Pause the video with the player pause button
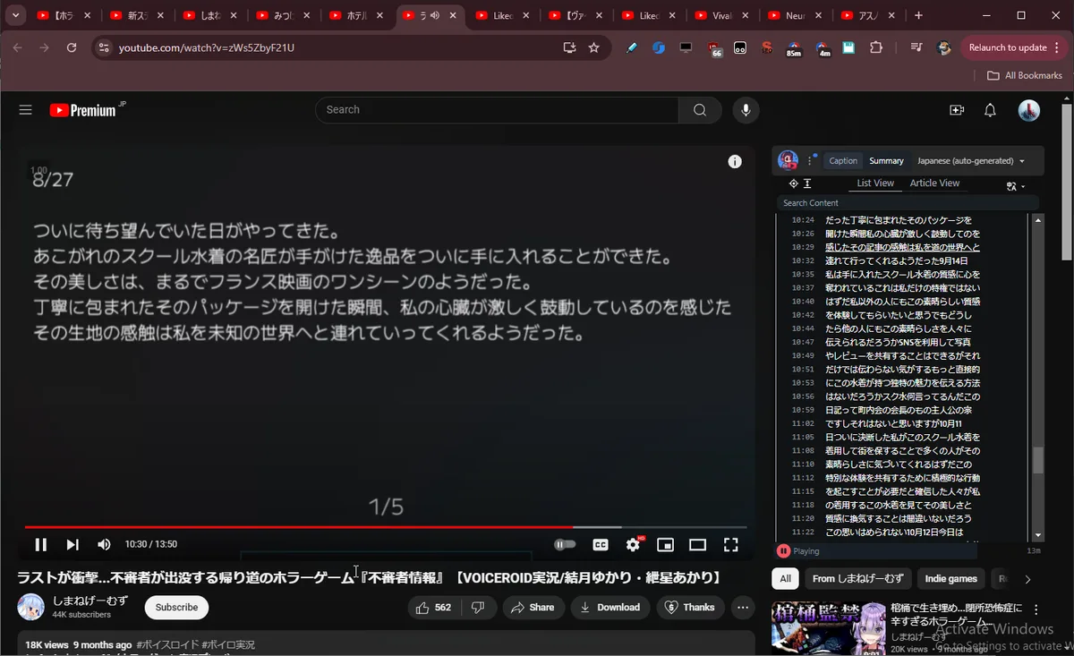 point(41,544)
